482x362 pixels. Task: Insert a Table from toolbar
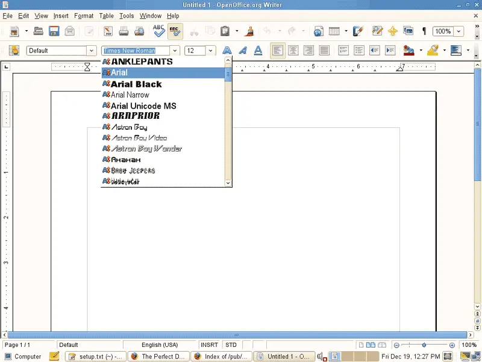coord(334,31)
